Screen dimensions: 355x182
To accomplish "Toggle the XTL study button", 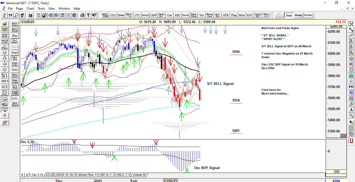I will [15, 98].
